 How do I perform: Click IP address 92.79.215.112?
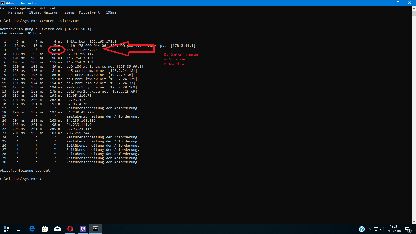pos(80,54)
